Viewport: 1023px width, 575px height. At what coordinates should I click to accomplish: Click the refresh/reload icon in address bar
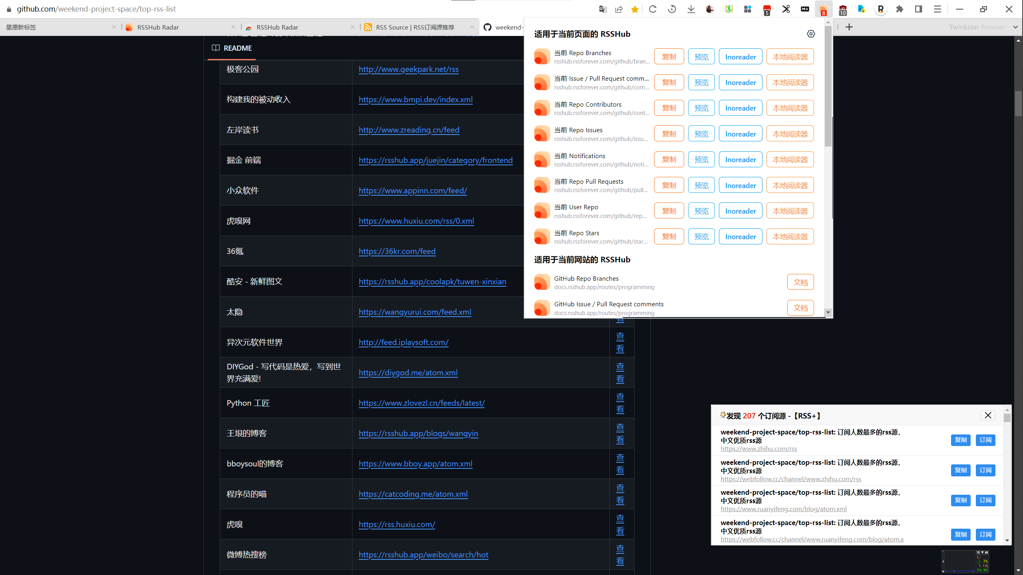pos(653,8)
